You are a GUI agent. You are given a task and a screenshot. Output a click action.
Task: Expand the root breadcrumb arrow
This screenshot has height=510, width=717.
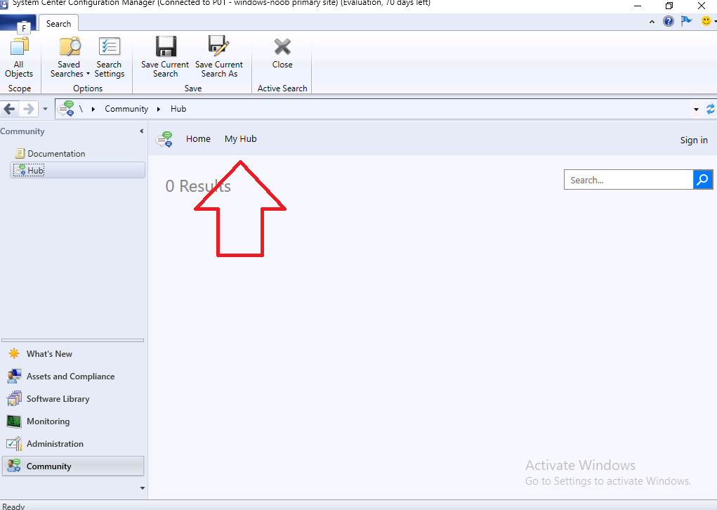click(x=93, y=109)
